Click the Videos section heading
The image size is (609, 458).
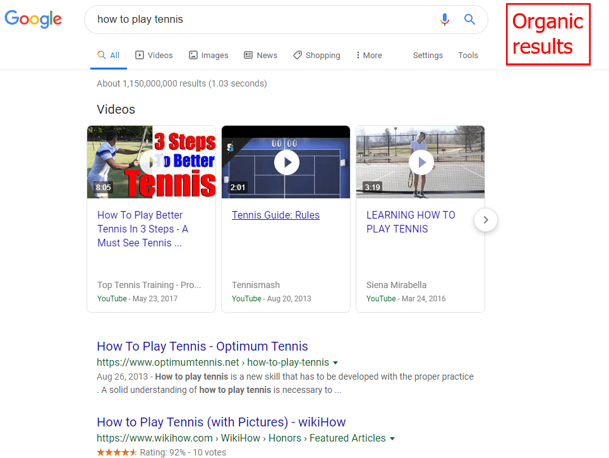116,109
